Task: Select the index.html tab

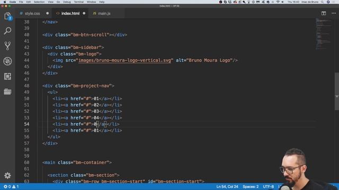Action: click(x=70, y=13)
